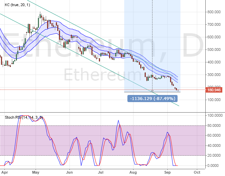Click the Jul label on time axis
This screenshot has width=225, height=176.
point(101,172)
